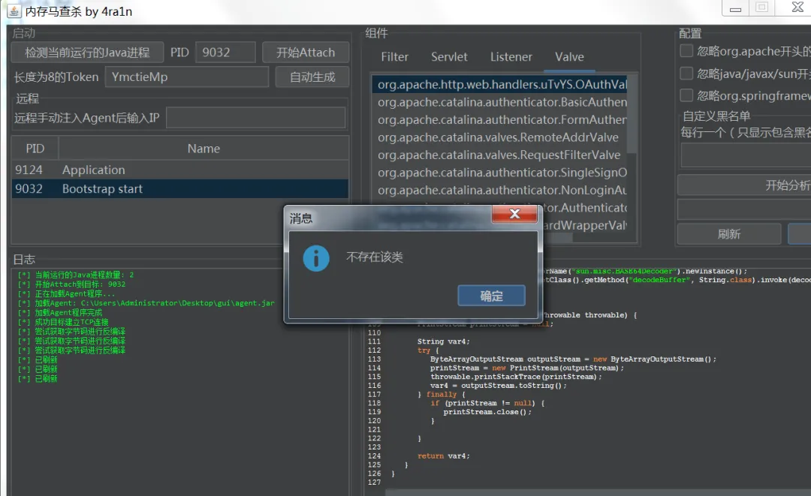This screenshot has width=811, height=496.
Task: Start attaching with 开始Attach button
Action: pos(305,53)
